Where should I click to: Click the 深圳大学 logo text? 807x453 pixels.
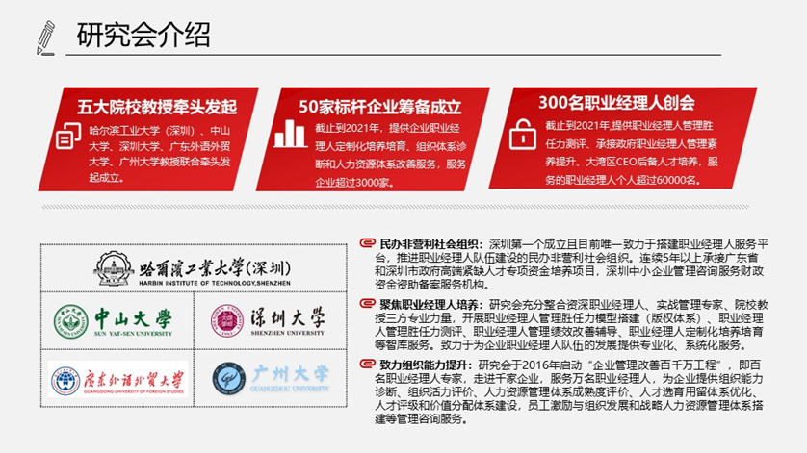(288, 317)
